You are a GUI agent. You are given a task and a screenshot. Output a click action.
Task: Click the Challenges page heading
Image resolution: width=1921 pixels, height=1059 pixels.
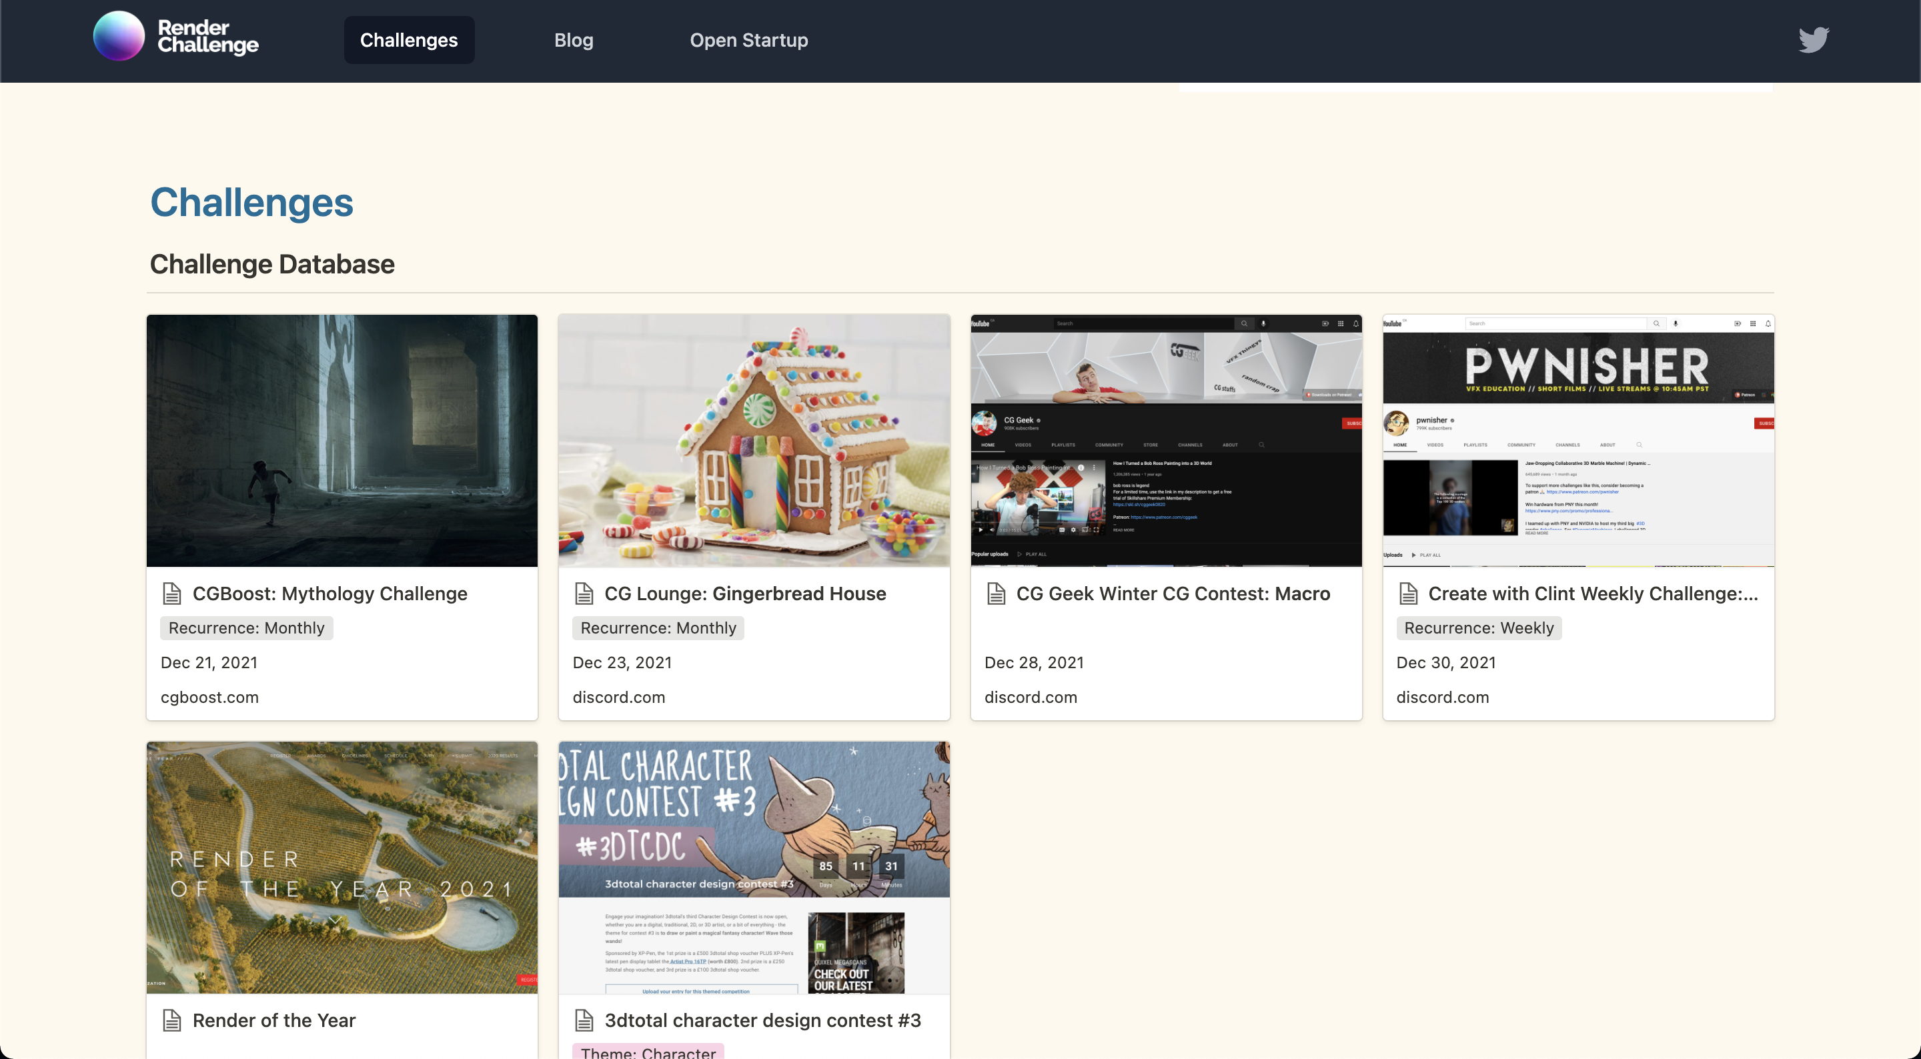(x=251, y=201)
